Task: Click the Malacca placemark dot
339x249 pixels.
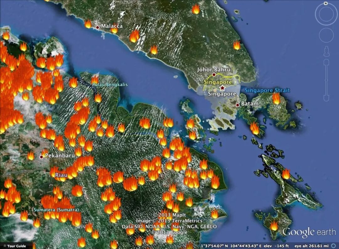Action: (x=98, y=27)
